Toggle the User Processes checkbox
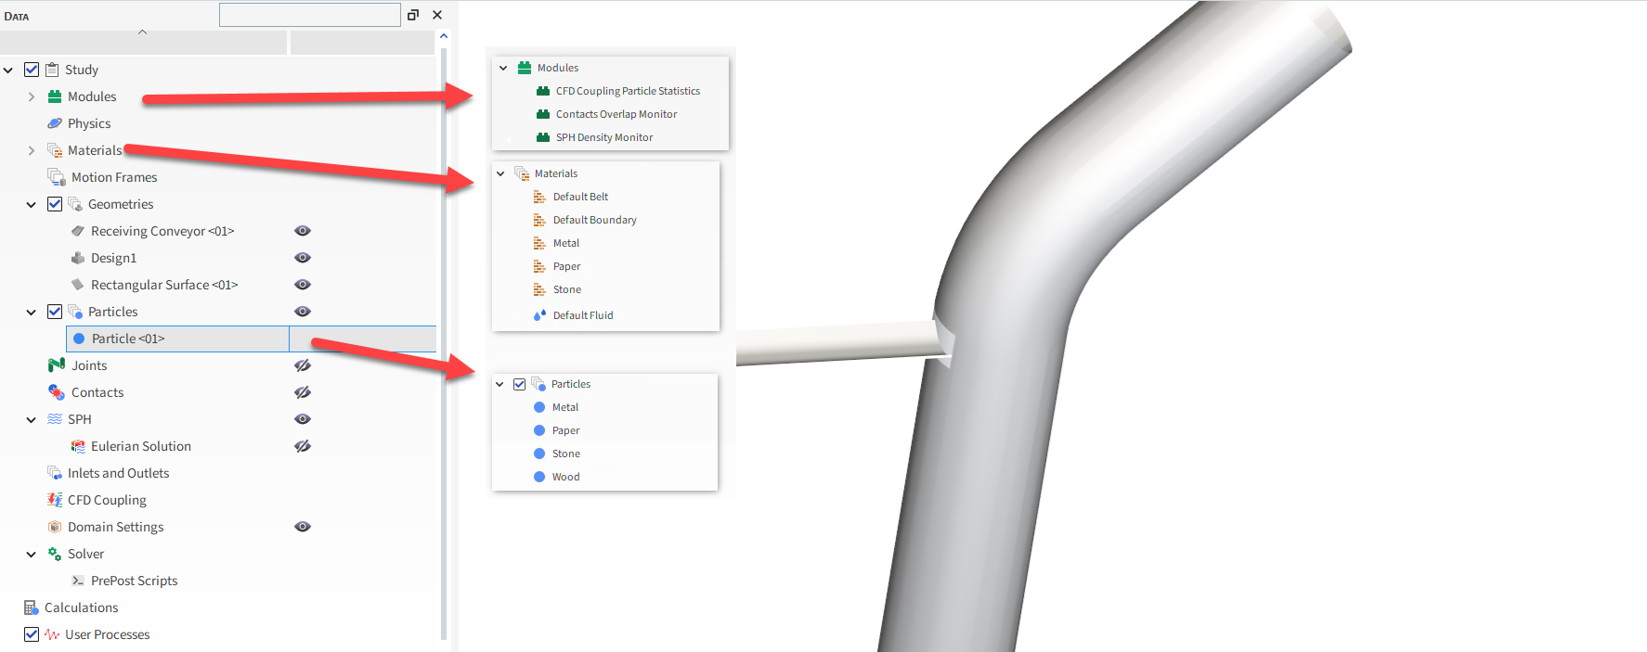1647x652 pixels. (x=32, y=634)
